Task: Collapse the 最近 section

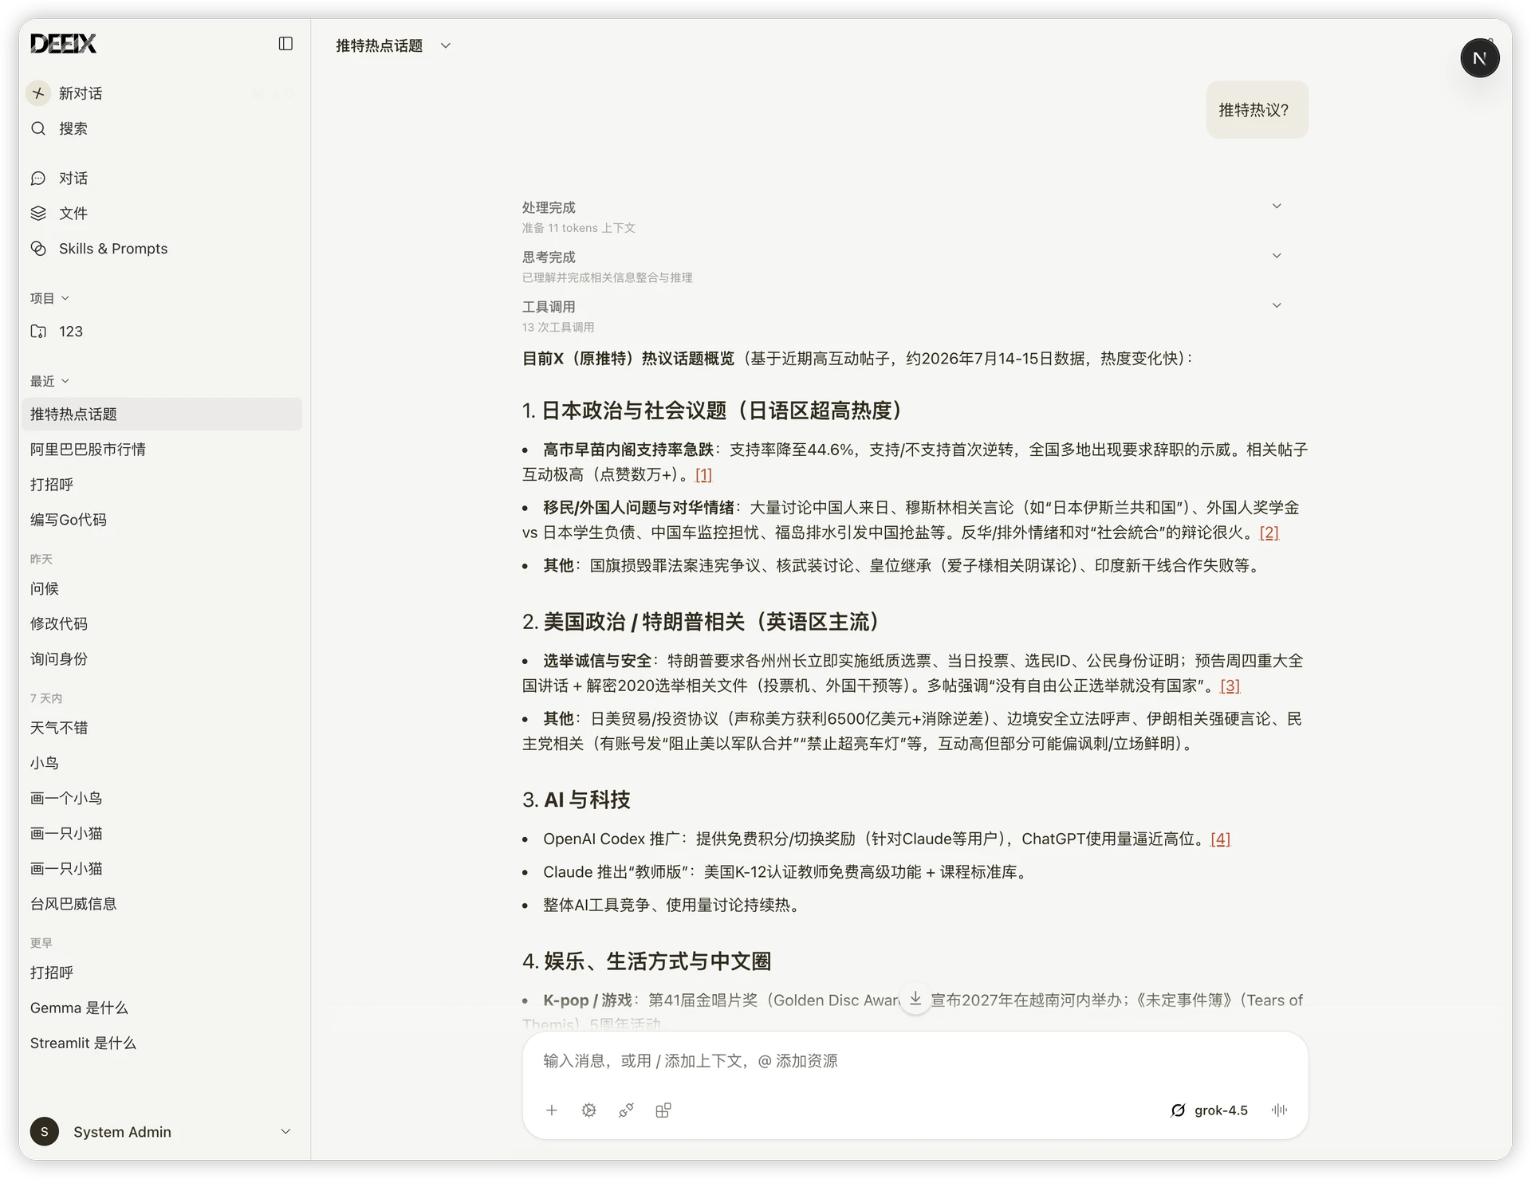Action: pos(50,381)
